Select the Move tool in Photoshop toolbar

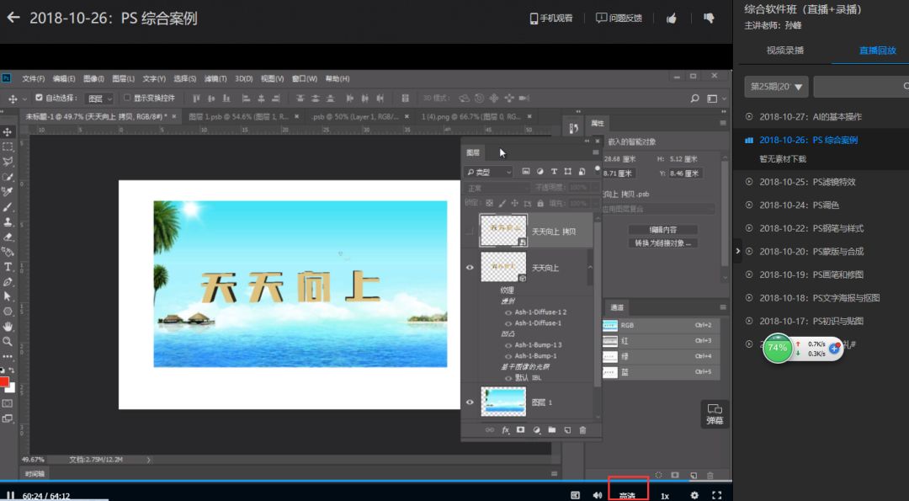click(x=8, y=132)
